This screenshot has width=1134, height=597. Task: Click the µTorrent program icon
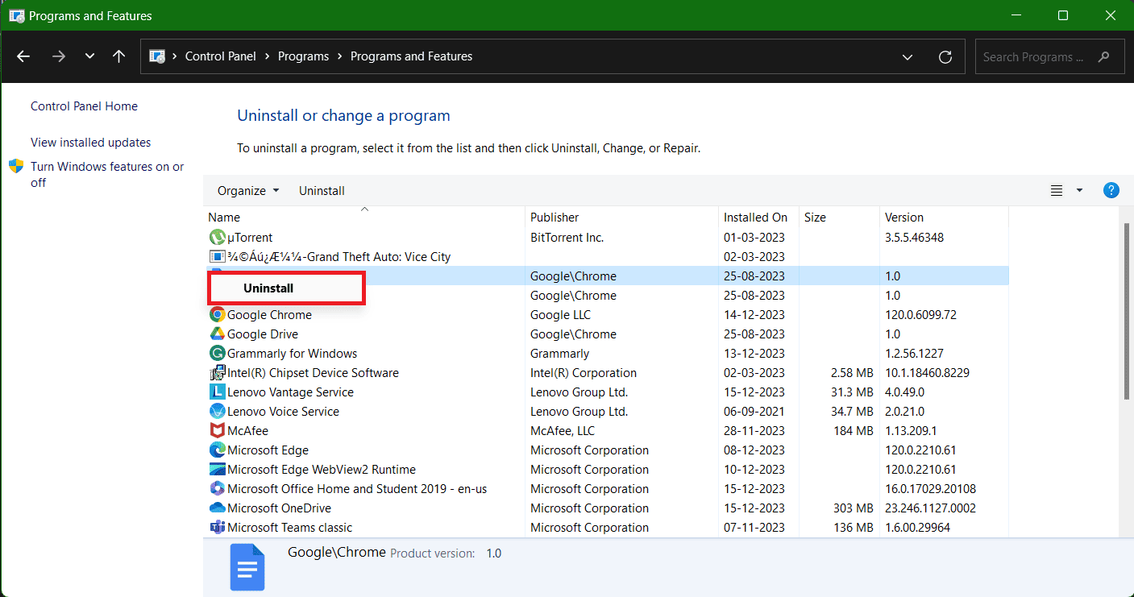pos(217,238)
